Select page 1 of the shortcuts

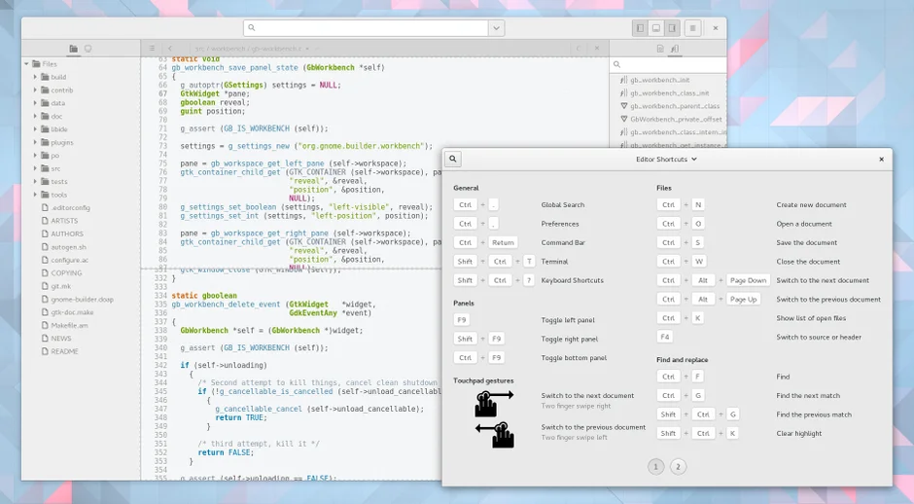656,467
